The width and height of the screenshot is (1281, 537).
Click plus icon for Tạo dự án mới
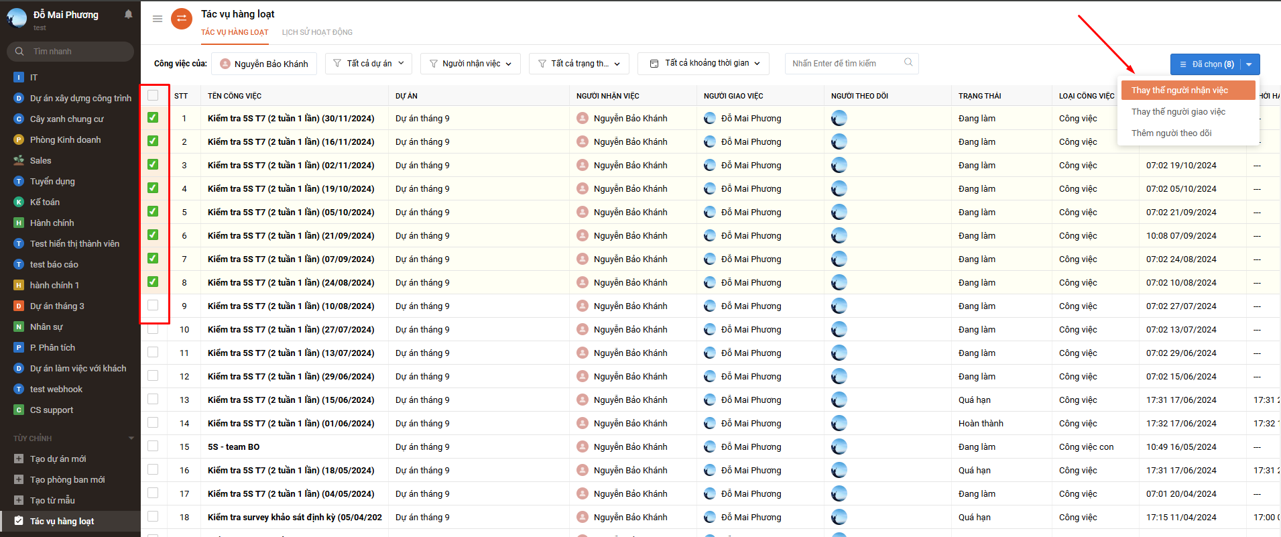click(19, 459)
